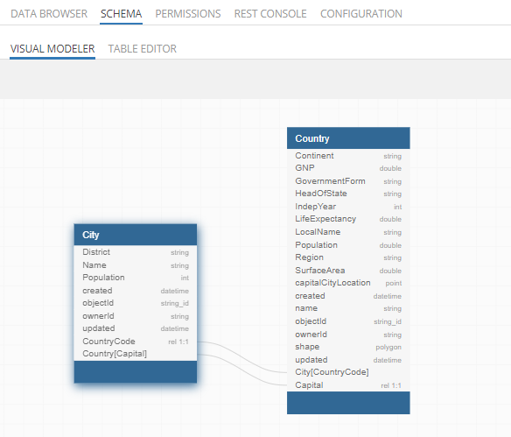Click the LocalName column

348,232
